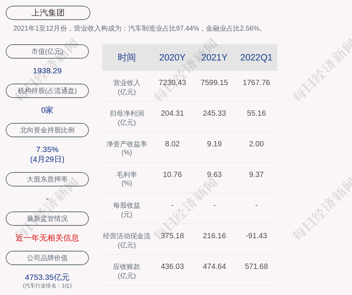This screenshot has width=352, height=295.
Task: Click the 经营活动现金流 row label
Action: [127, 241]
